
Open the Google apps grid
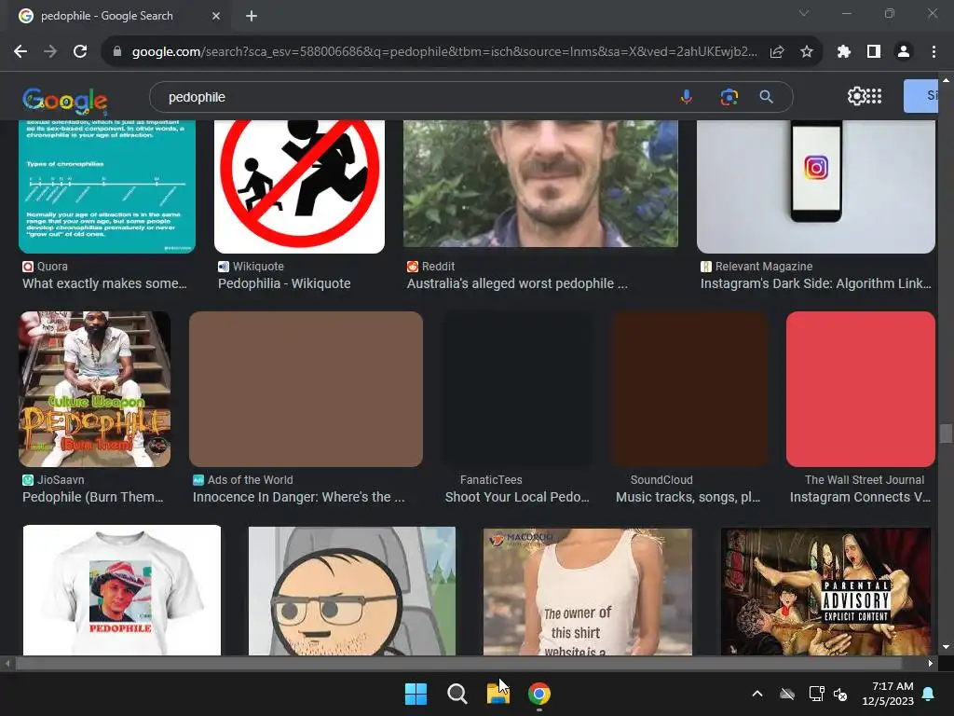pyautogui.click(x=874, y=96)
